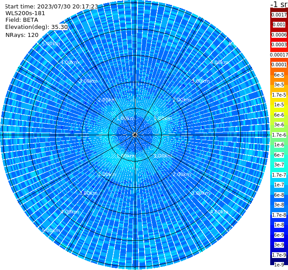Click the center origin of the polar plot
Image resolution: width=288 pixels, height=270 pixels.
coord(135,135)
